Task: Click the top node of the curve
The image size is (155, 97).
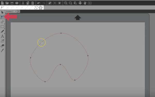Action: tap(61, 33)
